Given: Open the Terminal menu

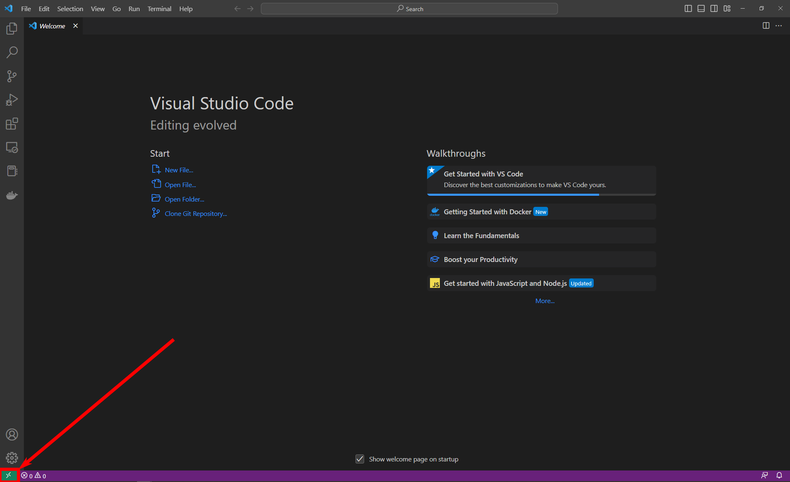Looking at the screenshot, I should pyautogui.click(x=159, y=9).
